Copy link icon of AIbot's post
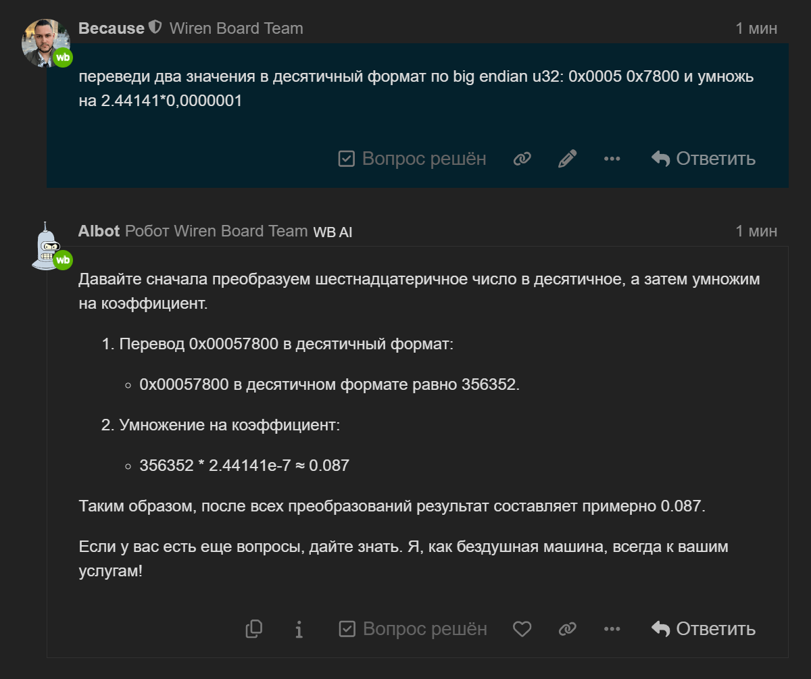Screen dimensions: 811x679 (x=567, y=629)
